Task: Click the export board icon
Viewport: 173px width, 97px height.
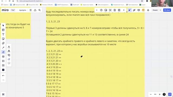Action: coord(35,10)
